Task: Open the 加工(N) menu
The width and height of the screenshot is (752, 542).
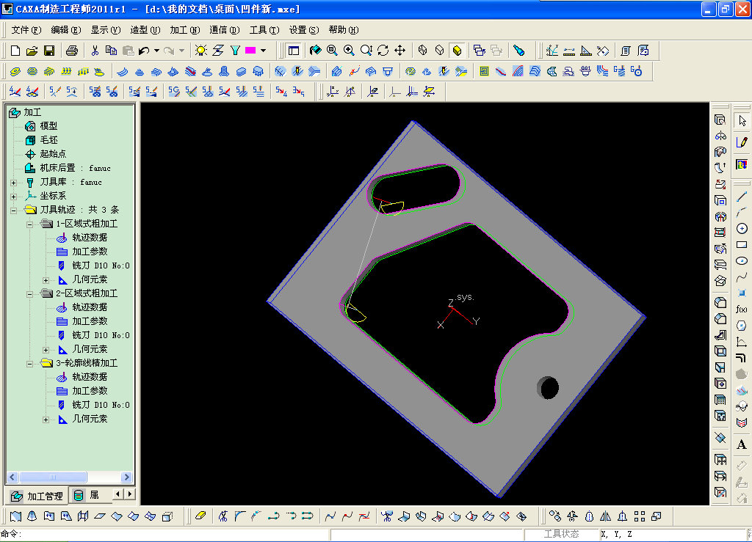Action: [184, 30]
